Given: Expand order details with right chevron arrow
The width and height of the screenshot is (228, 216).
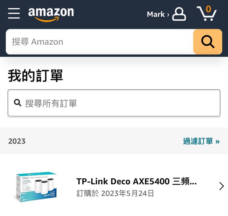Looking at the screenshot, I should [x=222, y=186].
